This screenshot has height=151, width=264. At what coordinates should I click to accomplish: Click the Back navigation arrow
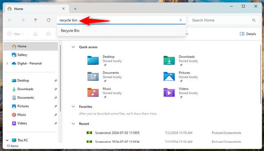[x=10, y=20]
